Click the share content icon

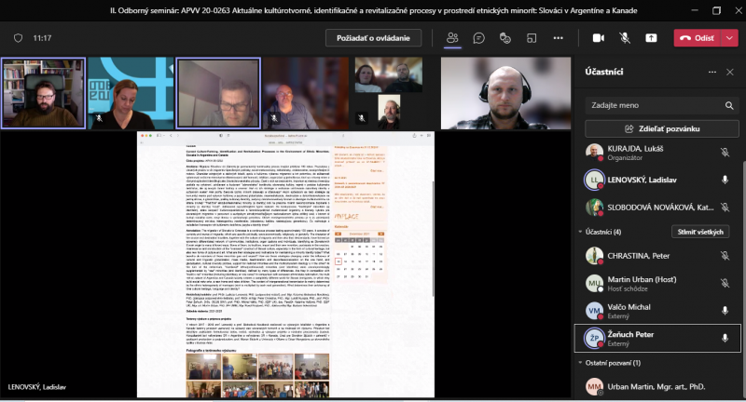click(x=651, y=38)
